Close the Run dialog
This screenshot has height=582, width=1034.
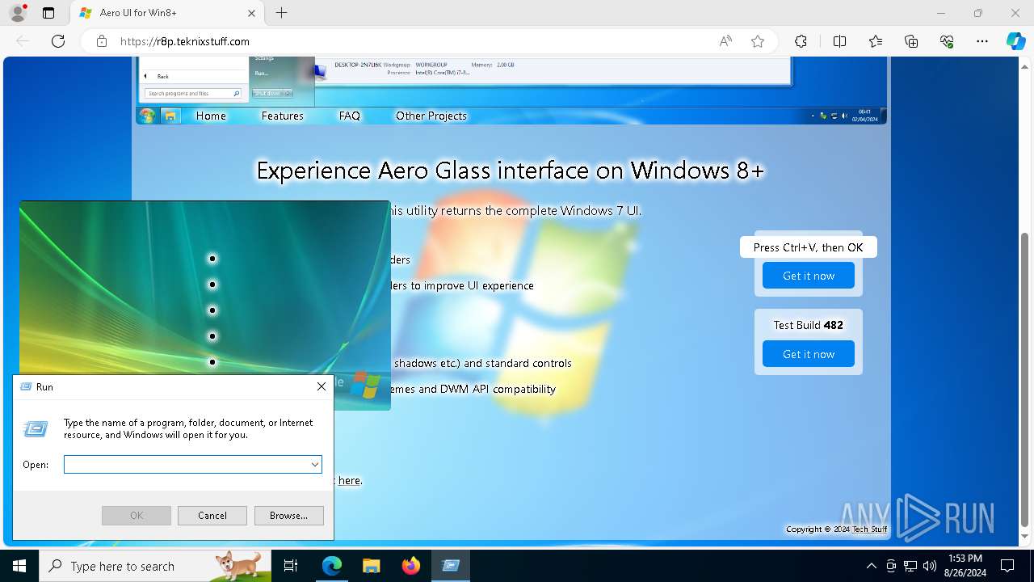[321, 386]
